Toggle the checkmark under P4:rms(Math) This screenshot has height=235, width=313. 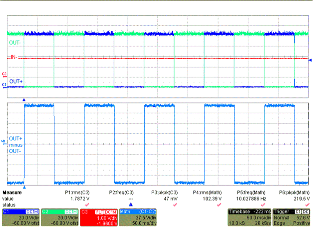pyautogui.click(x=219, y=204)
